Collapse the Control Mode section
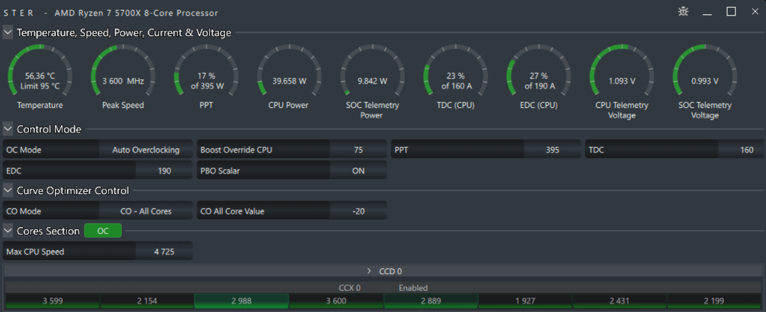The image size is (766, 312). (x=8, y=129)
